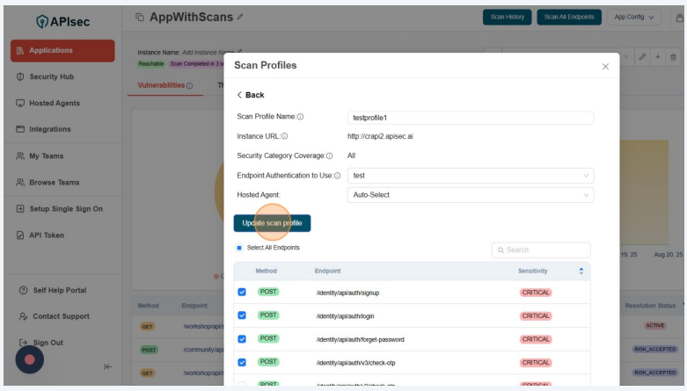Click the Security Category Coverage info icon
The image size is (687, 391).
coord(329,156)
